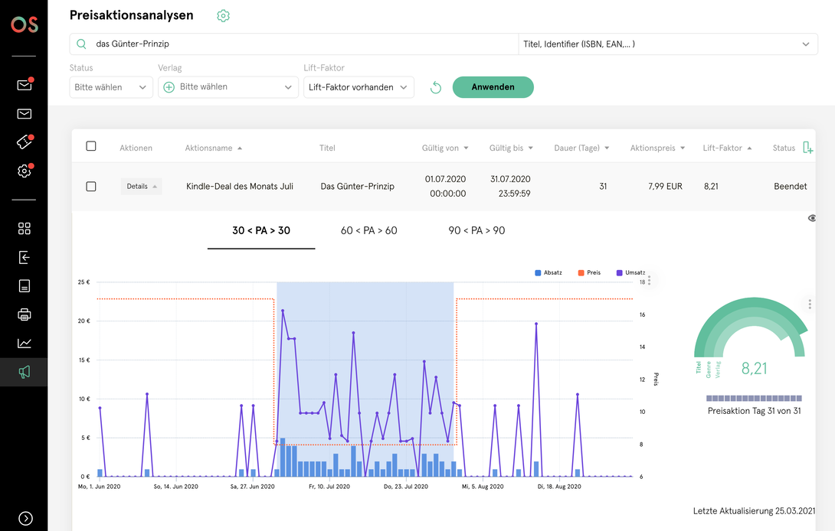Select the 30 < PA > 30 tab
Image resolution: width=835 pixels, height=531 pixels.
click(x=261, y=231)
